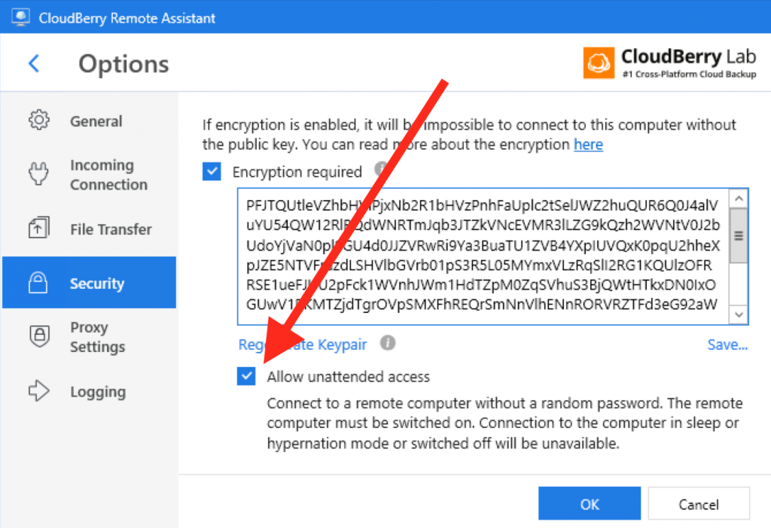Click the Security padlock icon

(x=38, y=282)
